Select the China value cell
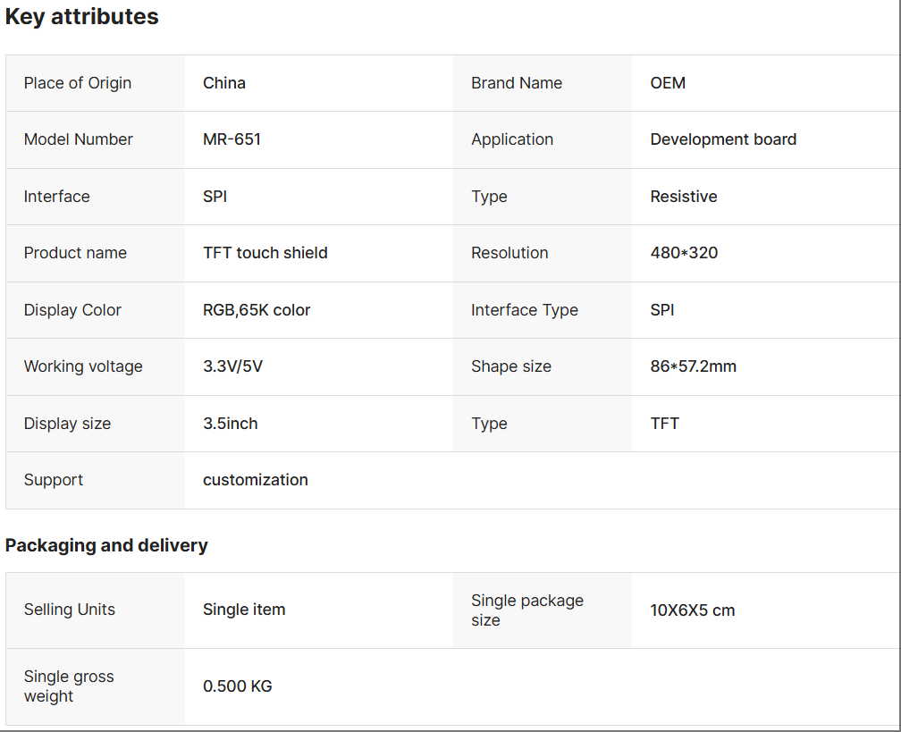Screen dimensions: 901x732 click(x=224, y=83)
